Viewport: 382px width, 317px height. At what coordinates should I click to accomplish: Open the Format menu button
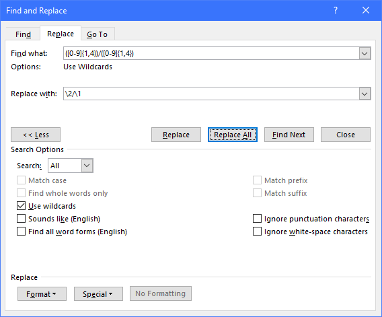tap(42, 294)
